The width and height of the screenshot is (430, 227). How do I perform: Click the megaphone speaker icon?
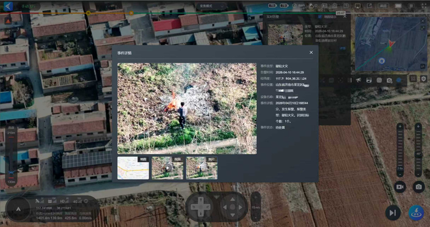click(x=358, y=80)
